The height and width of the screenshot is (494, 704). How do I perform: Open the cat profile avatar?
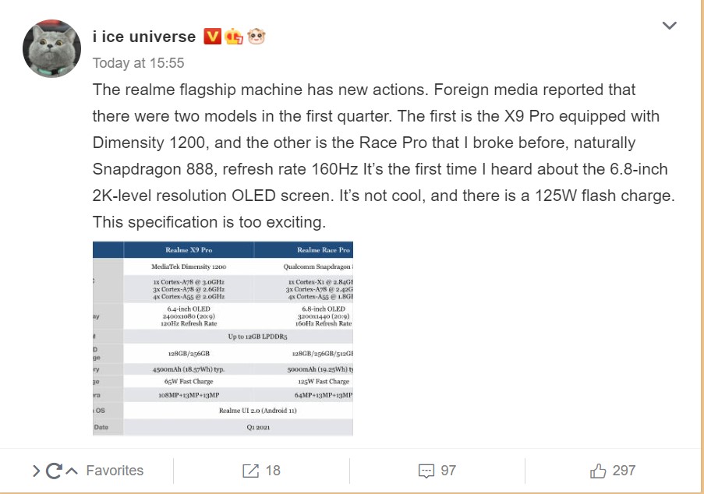[x=51, y=48]
